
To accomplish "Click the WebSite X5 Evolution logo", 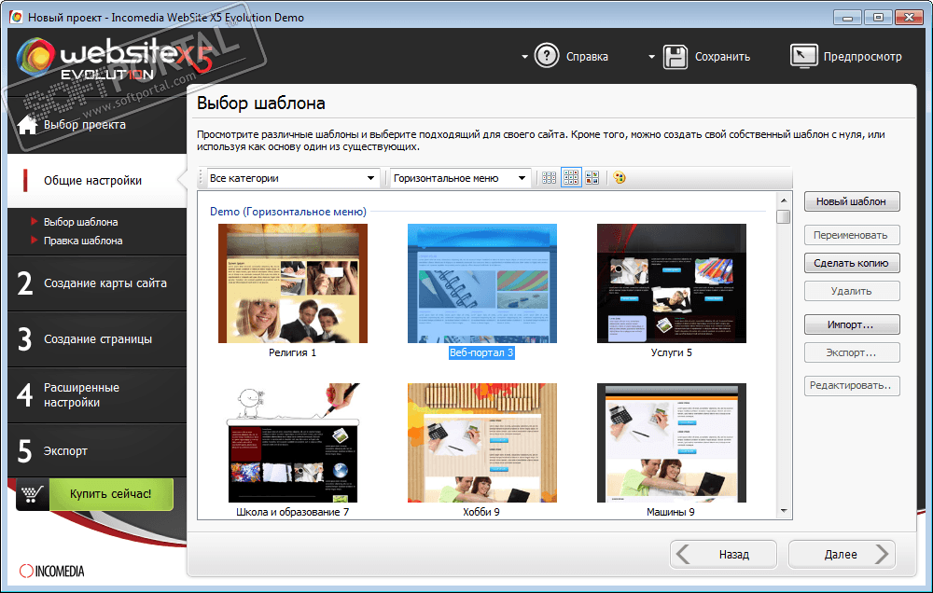I will click(113, 60).
